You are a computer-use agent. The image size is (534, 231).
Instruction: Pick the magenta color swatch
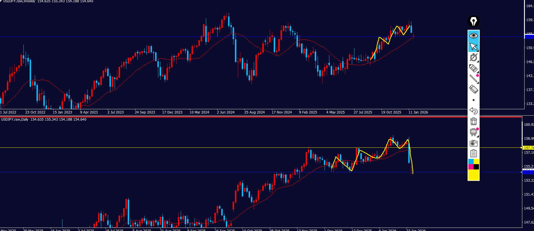click(x=471, y=167)
